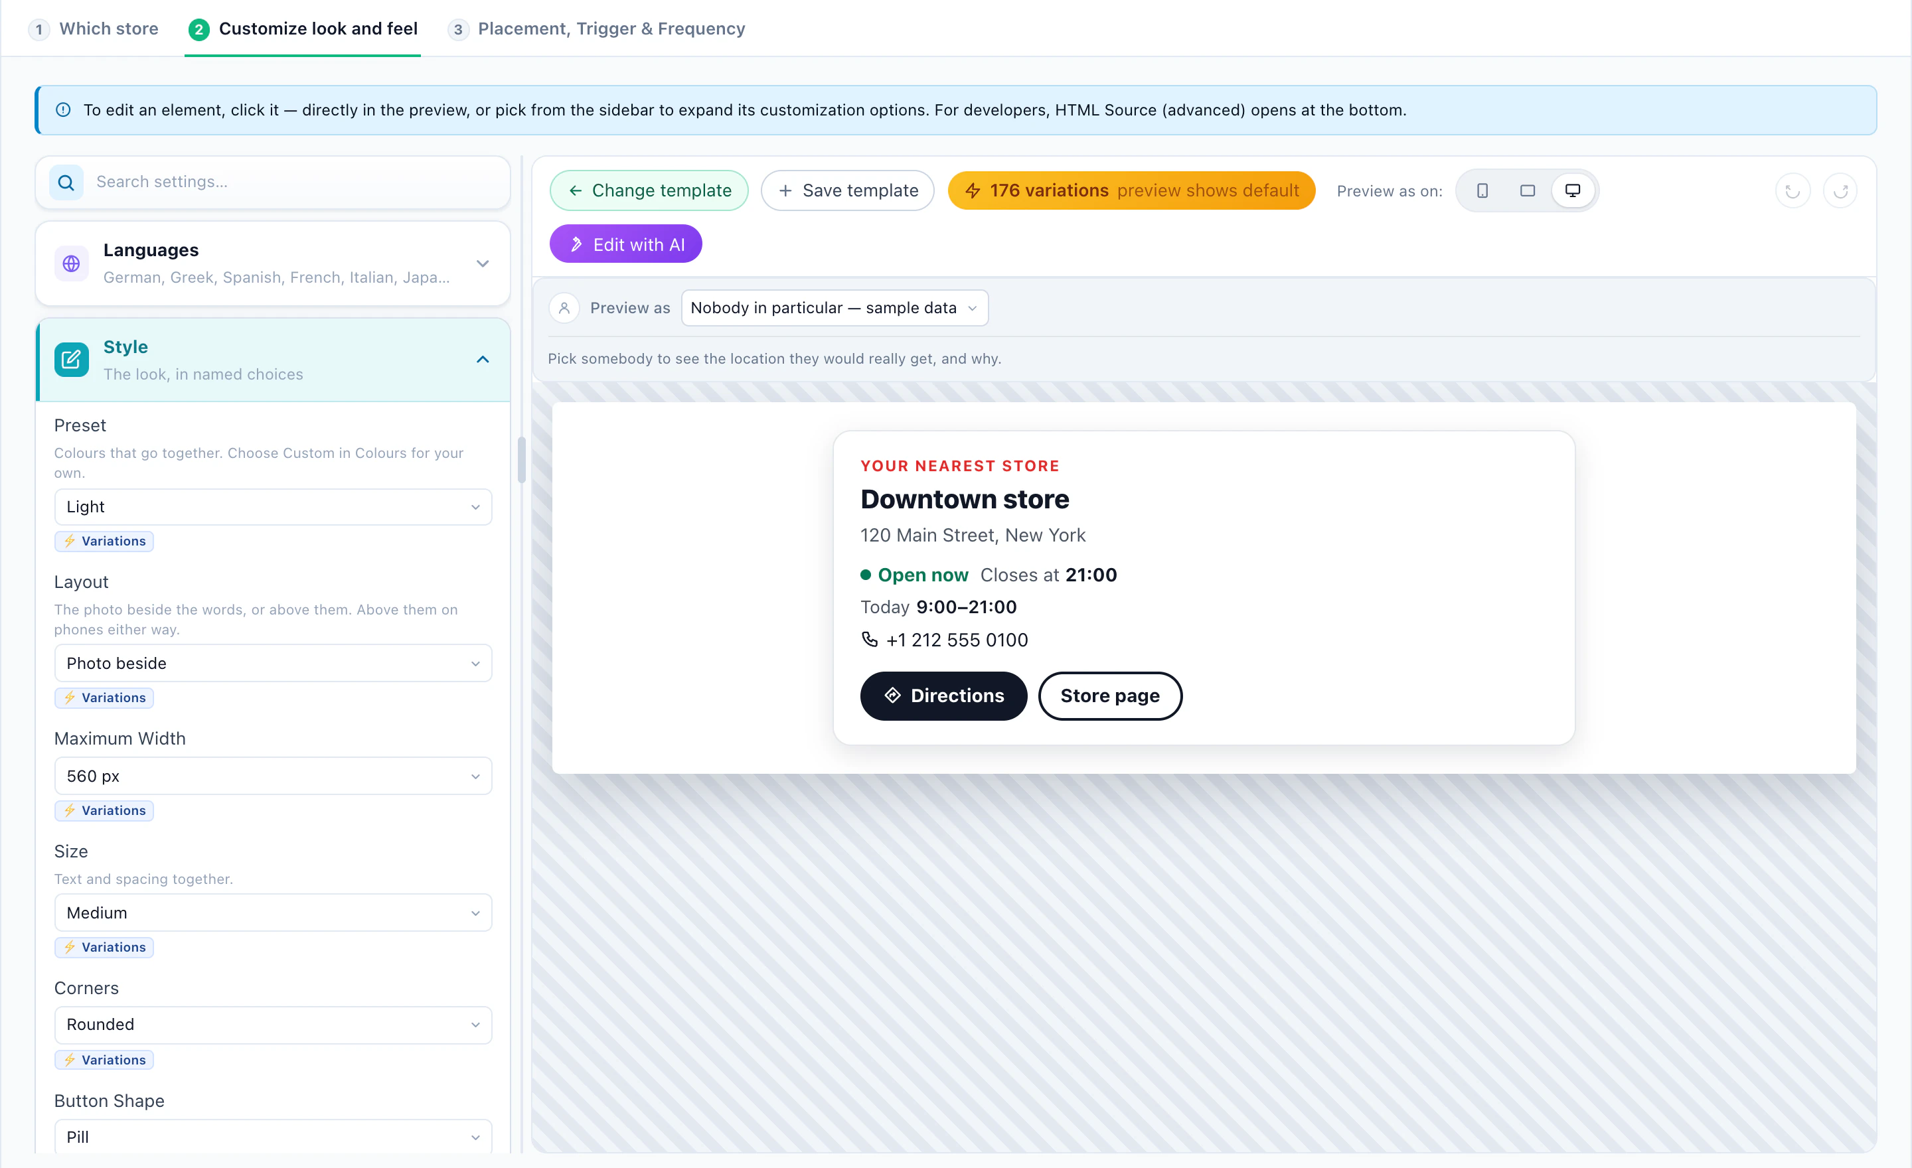Viewport: 1912px width, 1168px height.
Task: Click the redo arrow icon
Action: point(1840,190)
